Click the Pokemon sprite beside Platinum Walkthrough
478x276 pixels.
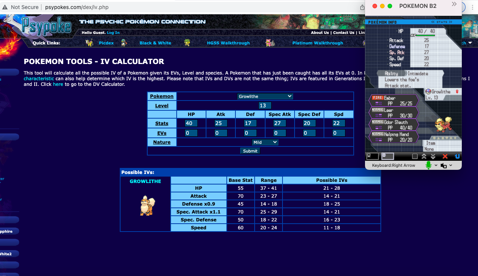(270, 43)
